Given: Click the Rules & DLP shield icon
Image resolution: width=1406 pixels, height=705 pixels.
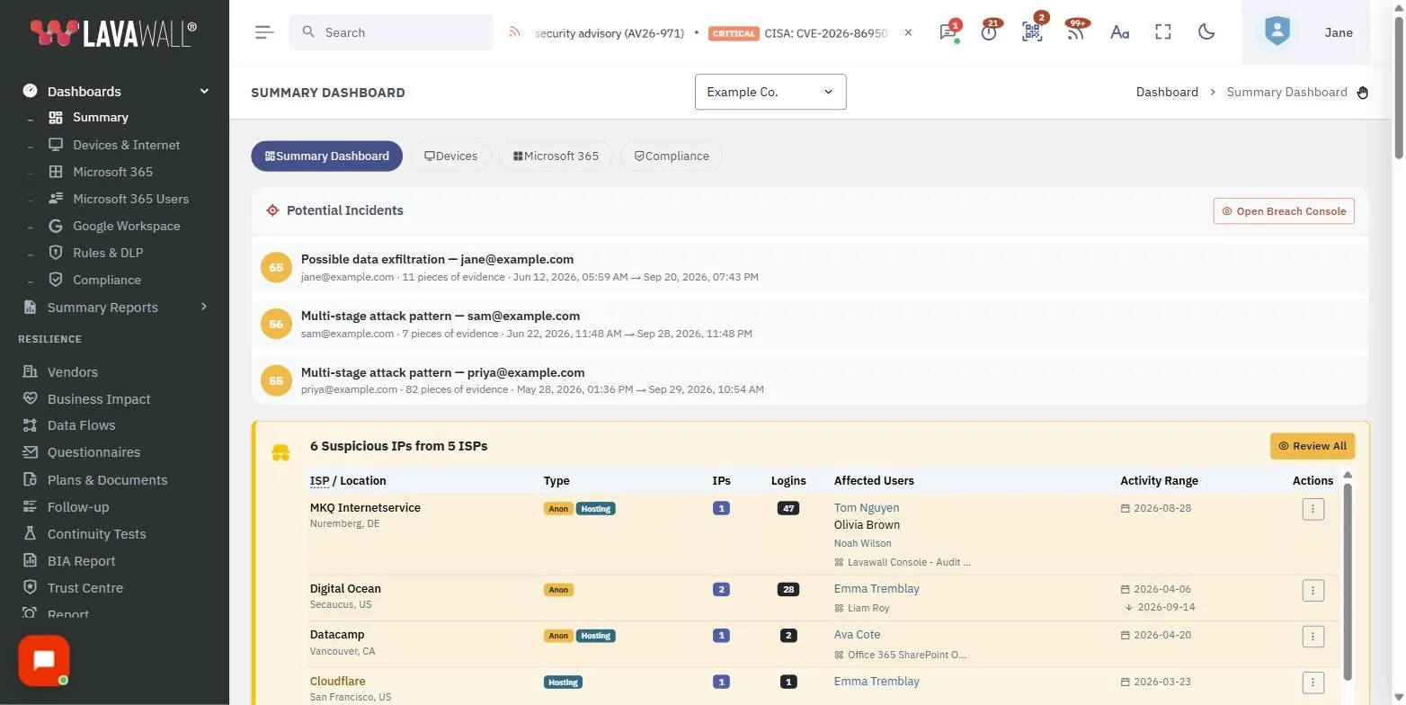Looking at the screenshot, I should click(x=56, y=253).
